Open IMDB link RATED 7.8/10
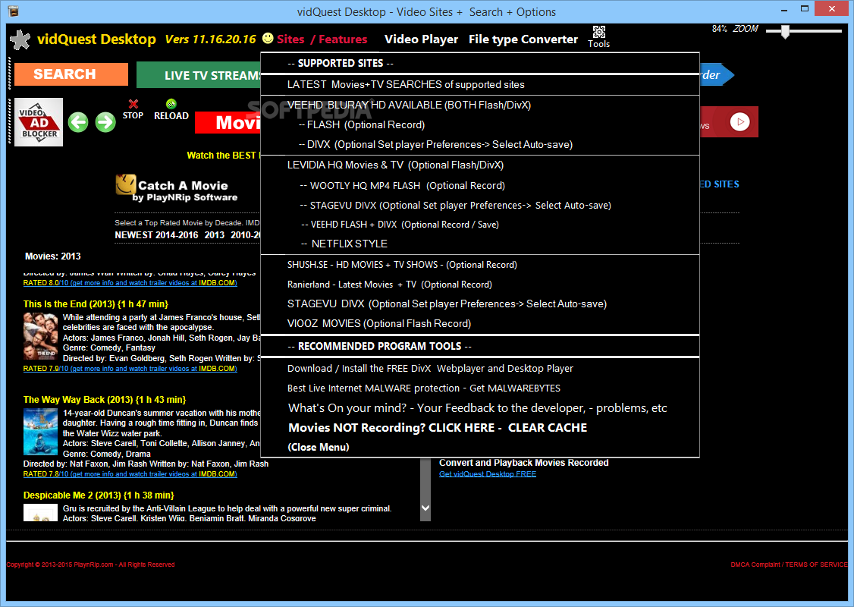This screenshot has height=607, width=854. [130, 474]
